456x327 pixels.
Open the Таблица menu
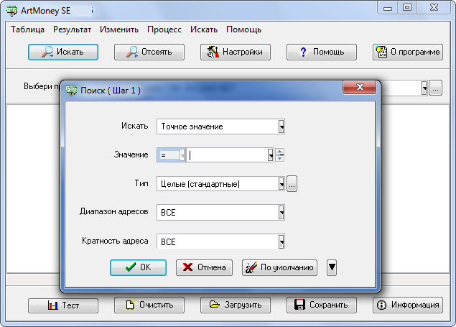[x=29, y=29]
